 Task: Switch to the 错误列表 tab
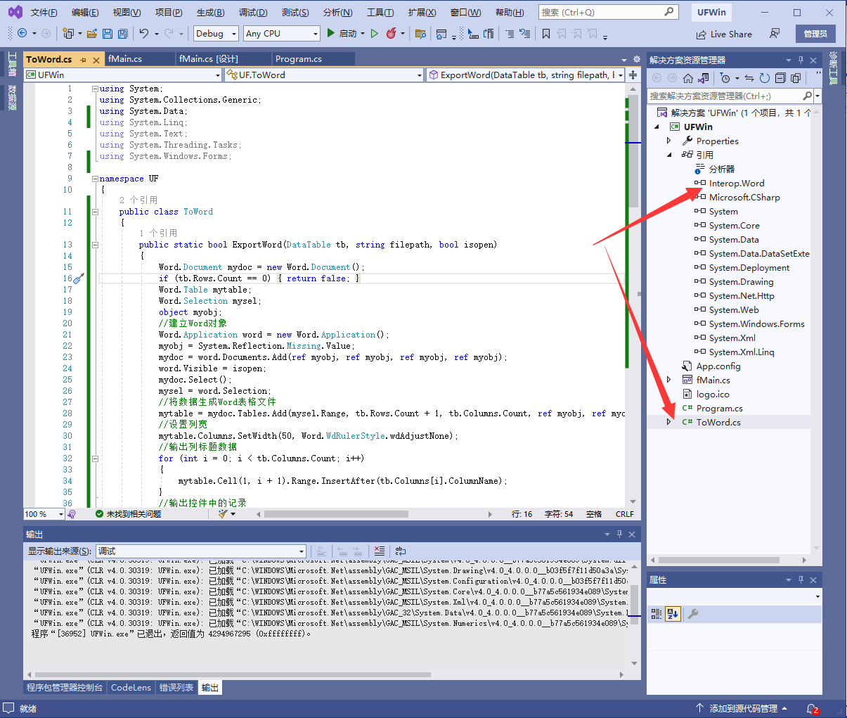176,688
